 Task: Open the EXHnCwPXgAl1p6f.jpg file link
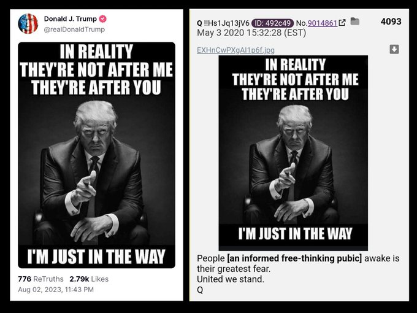[235, 50]
